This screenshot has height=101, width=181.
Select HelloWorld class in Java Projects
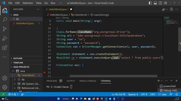pyautogui.click(x=26, y=75)
